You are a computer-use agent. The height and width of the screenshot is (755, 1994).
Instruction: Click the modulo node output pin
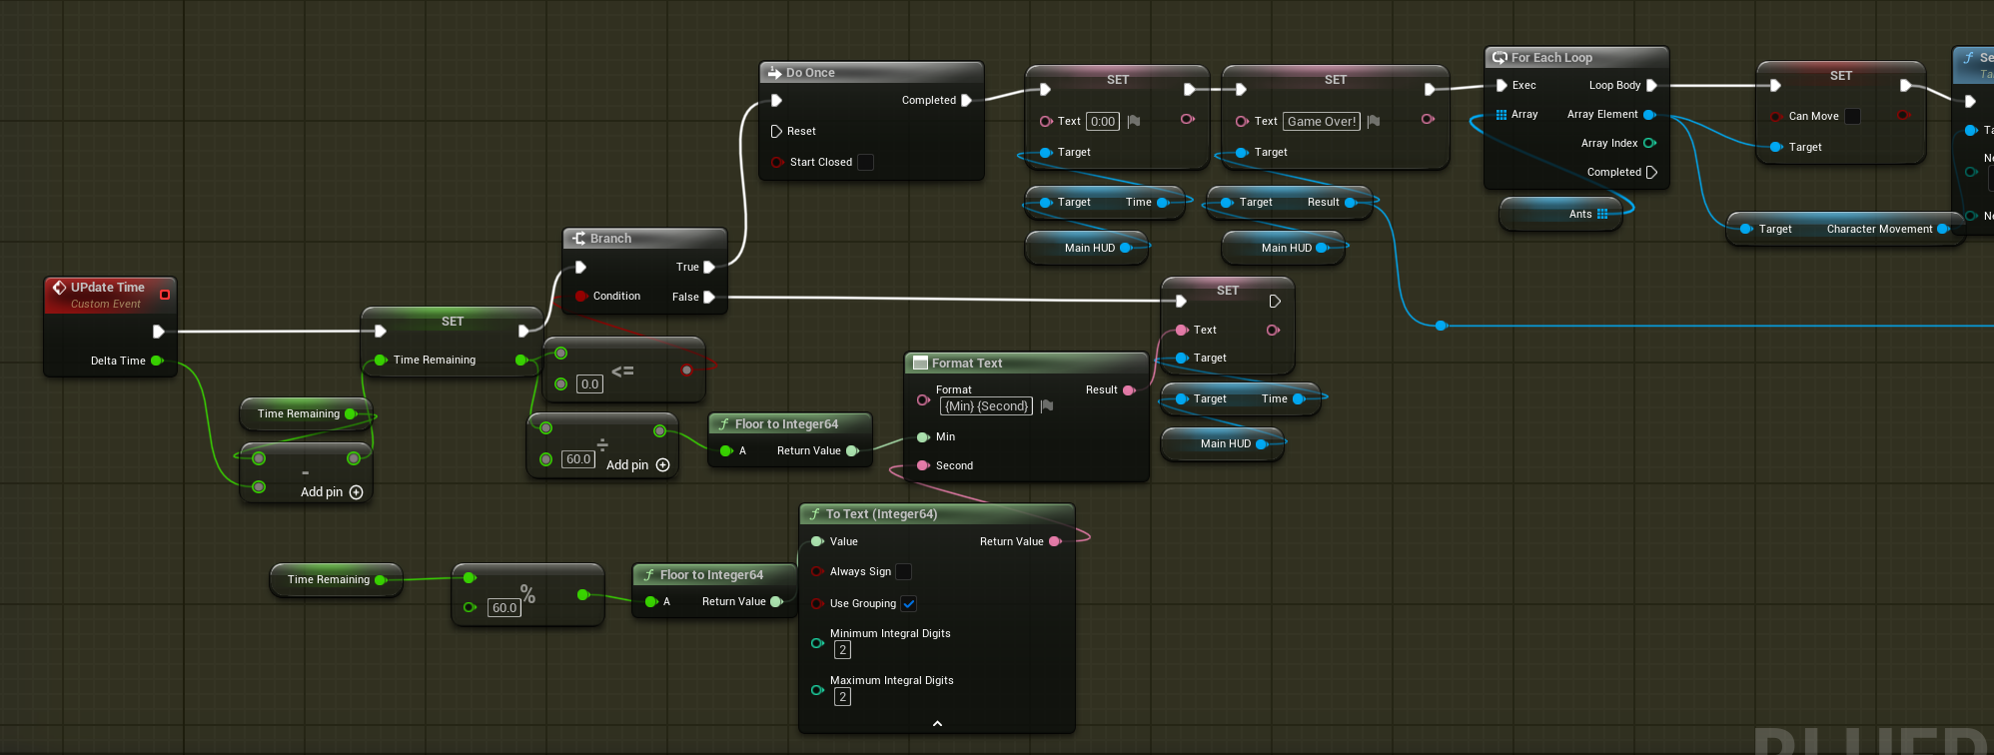pyautogui.click(x=582, y=595)
